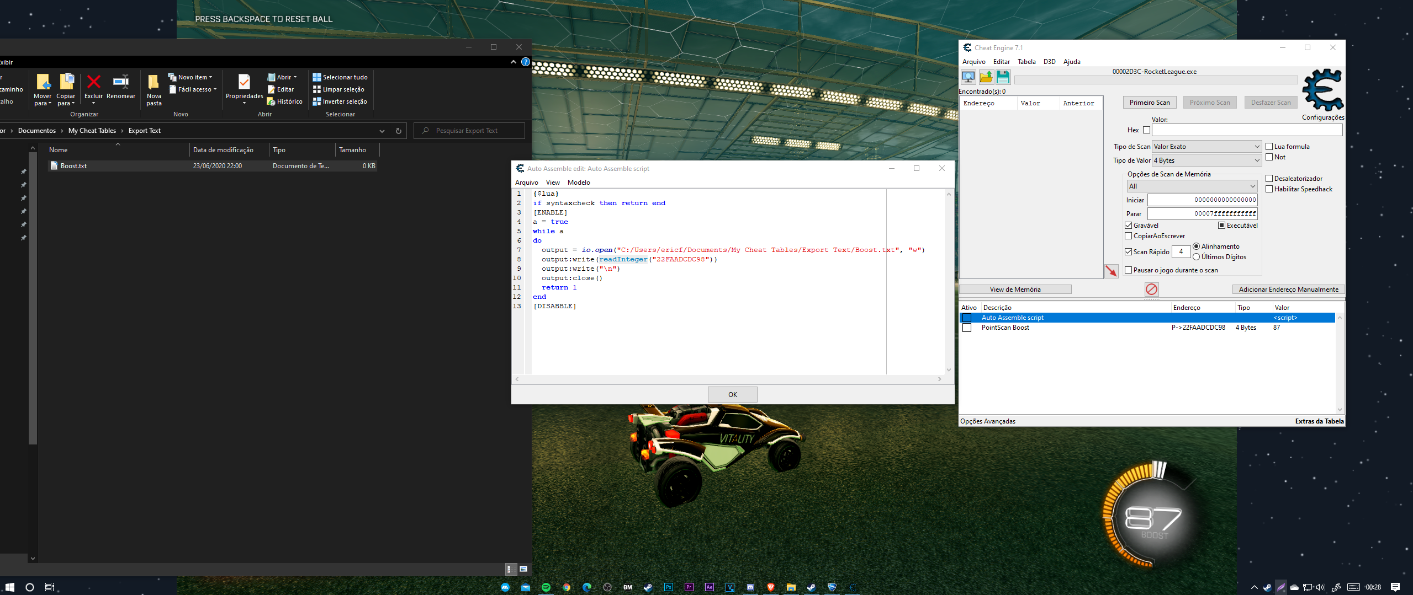Click the Primeiro Scan button
The image size is (1413, 595).
coord(1149,102)
